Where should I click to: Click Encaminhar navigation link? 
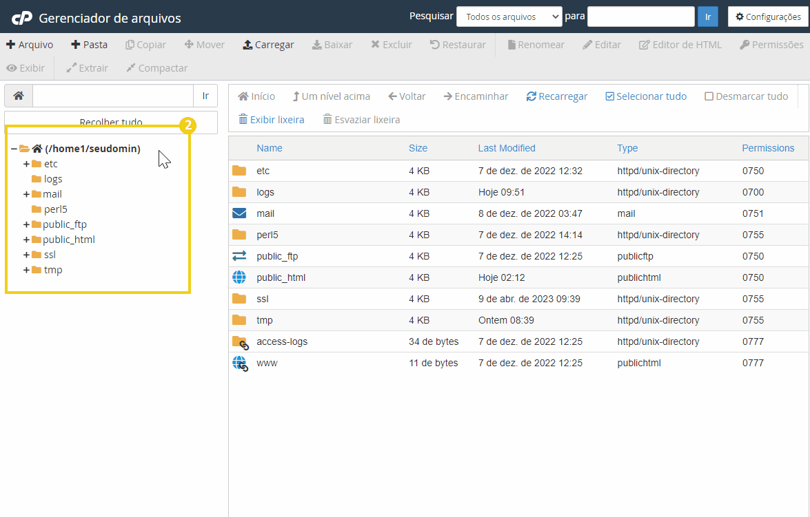(476, 96)
